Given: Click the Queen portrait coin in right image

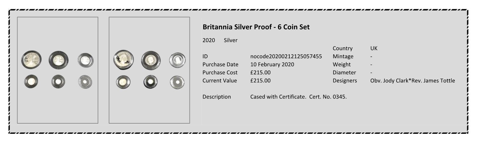Looking at the screenshot, I should 123,60.
